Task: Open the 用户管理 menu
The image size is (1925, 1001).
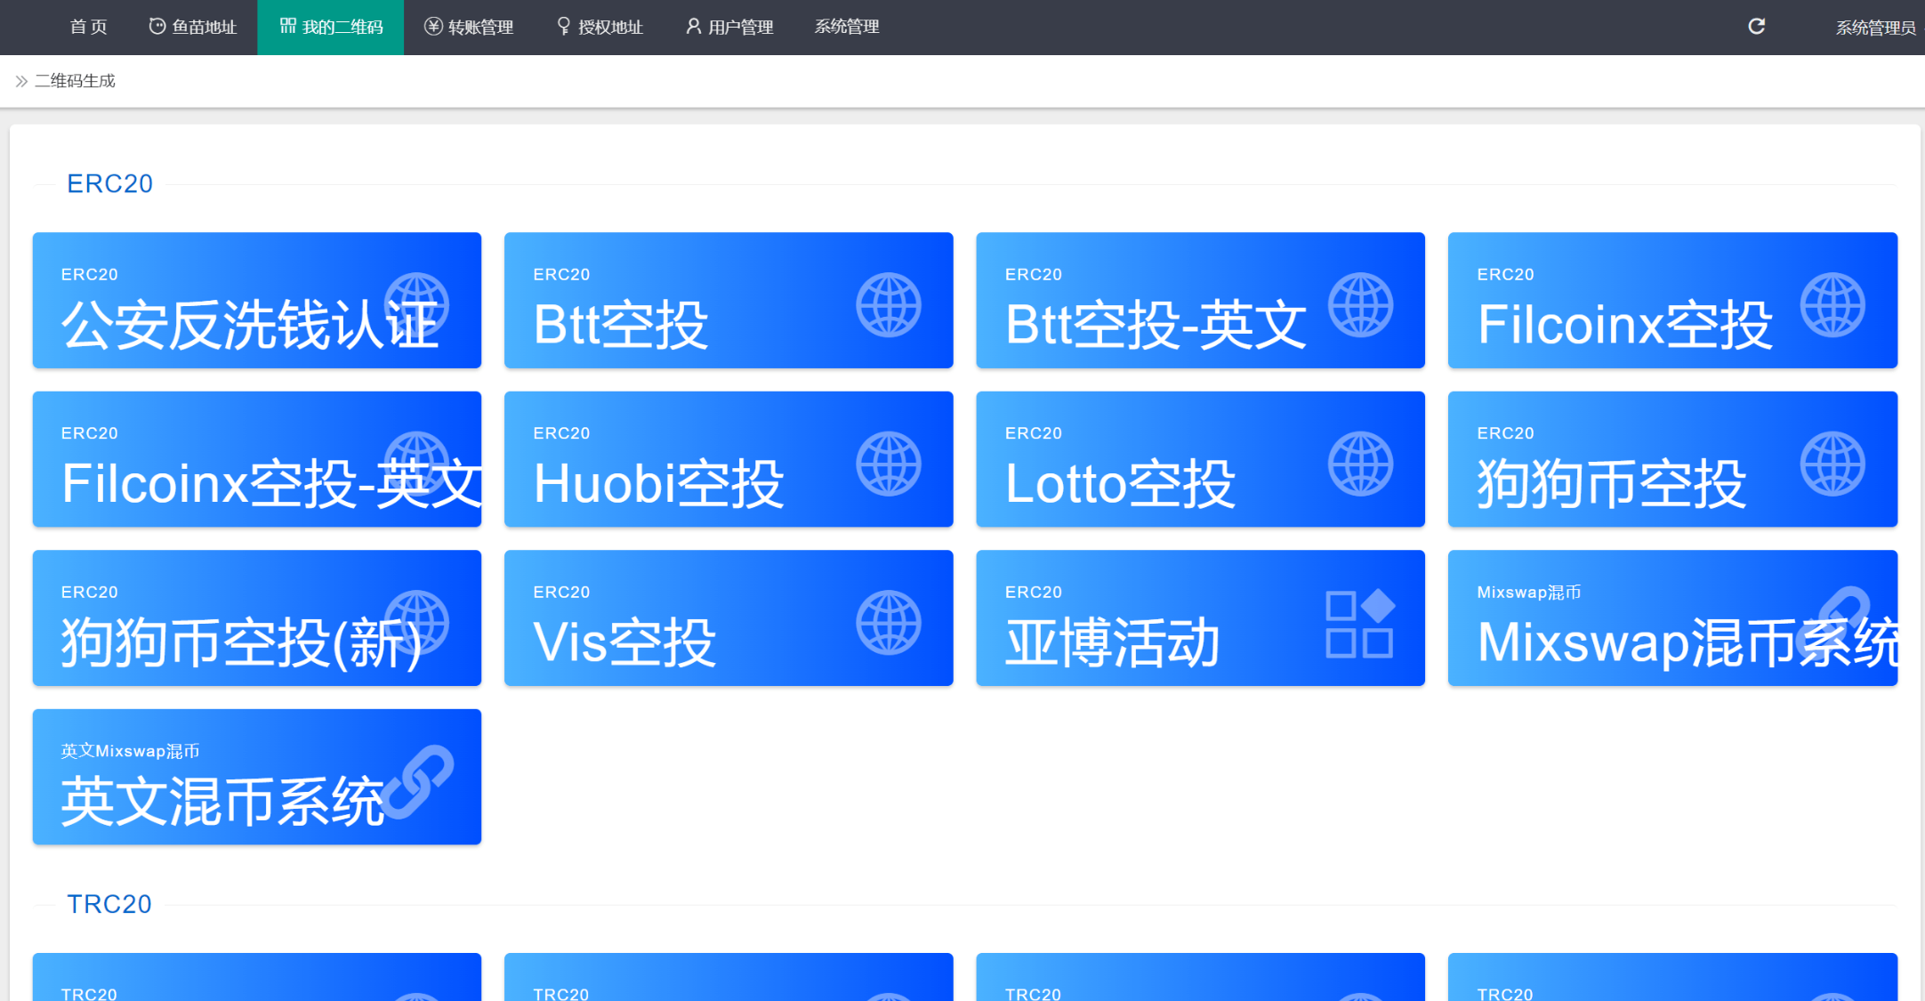Action: [x=729, y=27]
